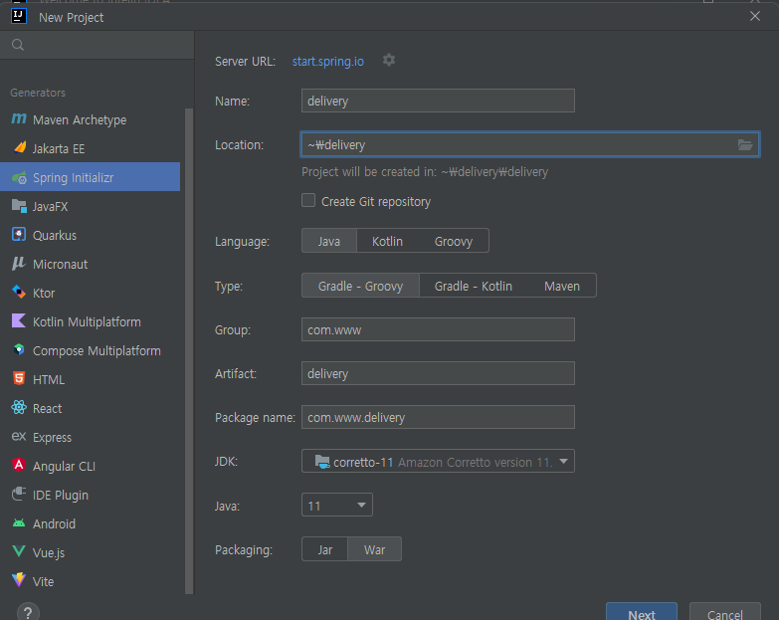Close the New Project dialog

(755, 16)
